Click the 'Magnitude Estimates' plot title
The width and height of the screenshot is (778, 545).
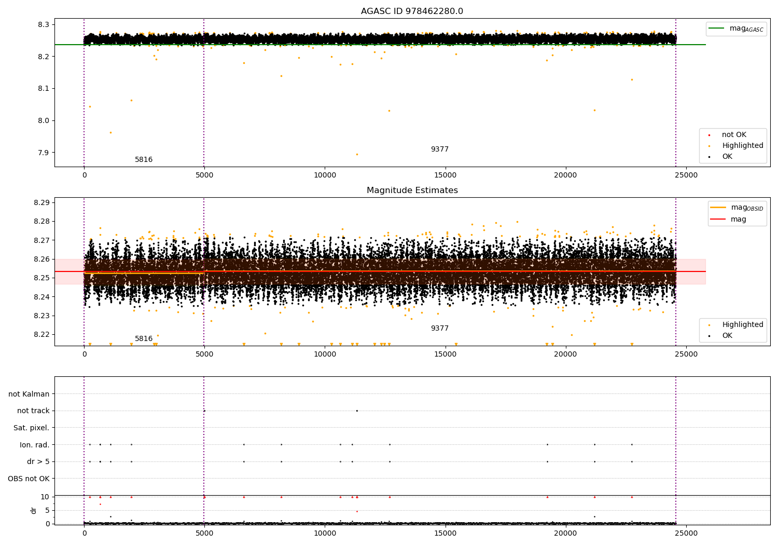click(x=412, y=190)
